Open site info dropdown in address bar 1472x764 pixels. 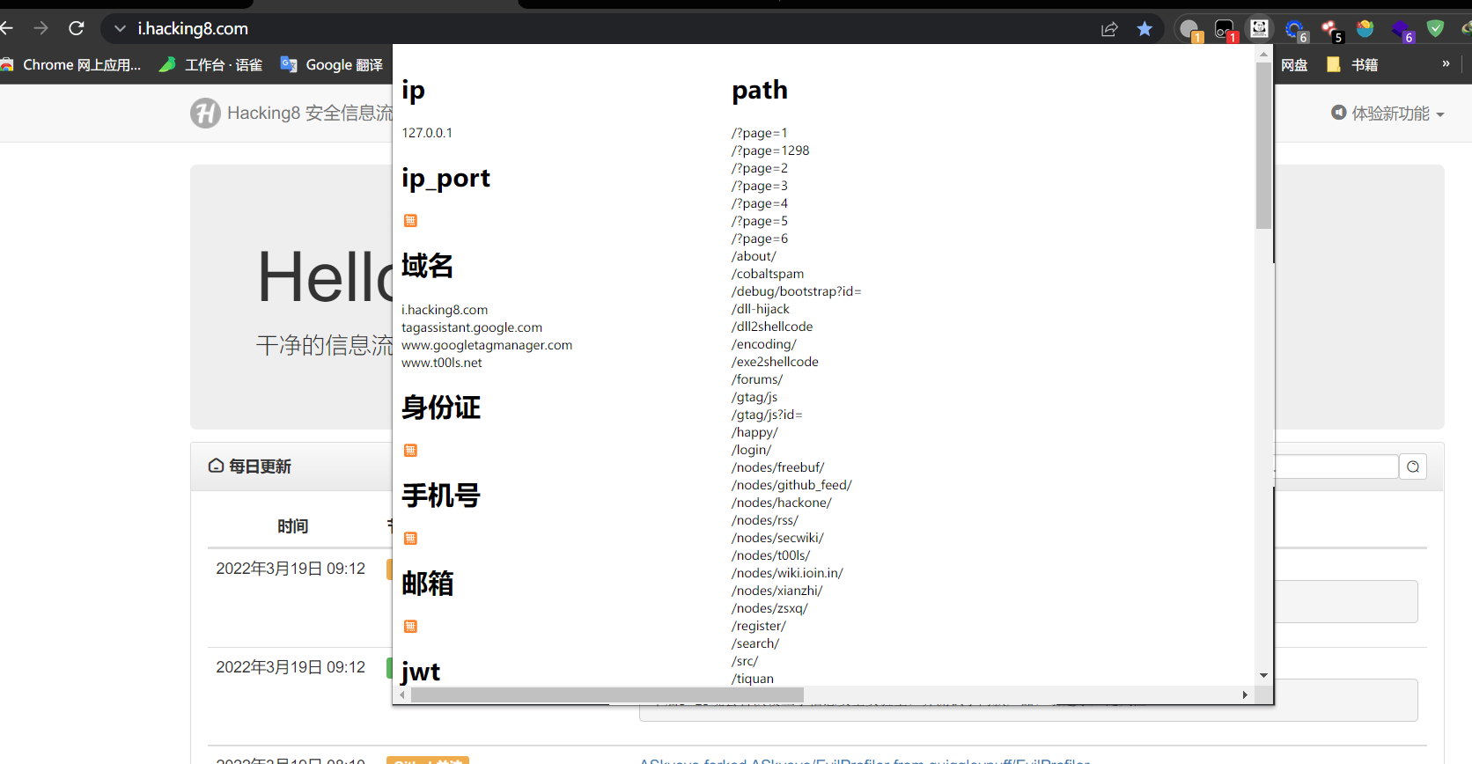coord(120,29)
